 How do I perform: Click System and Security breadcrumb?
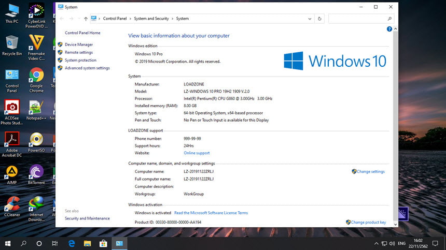pyautogui.click(x=151, y=19)
